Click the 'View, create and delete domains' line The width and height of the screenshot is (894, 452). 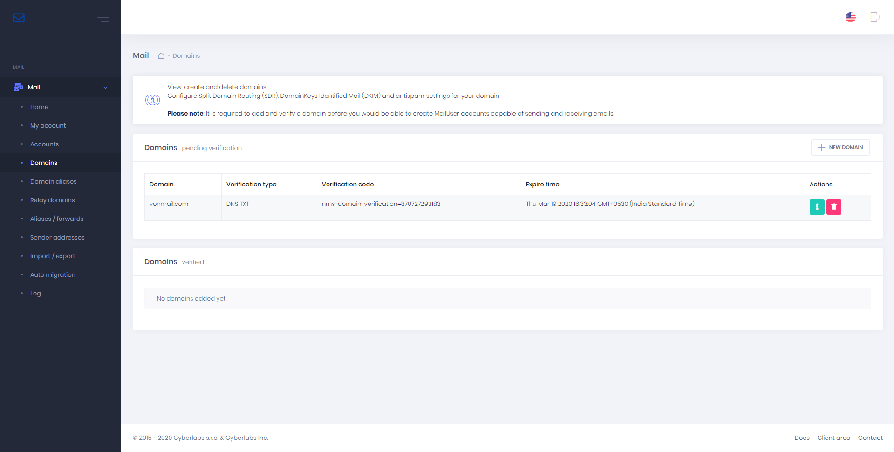click(x=217, y=87)
